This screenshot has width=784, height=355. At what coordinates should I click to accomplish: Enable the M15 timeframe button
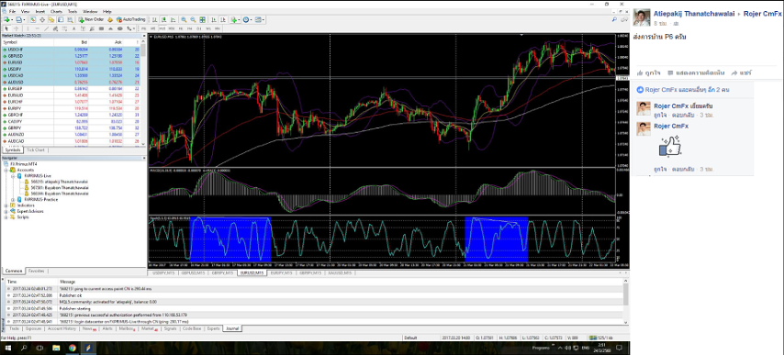tap(162, 28)
